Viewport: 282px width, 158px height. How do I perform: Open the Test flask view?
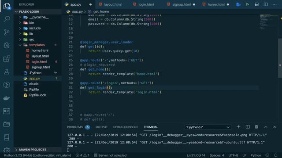[x=7, y=72]
